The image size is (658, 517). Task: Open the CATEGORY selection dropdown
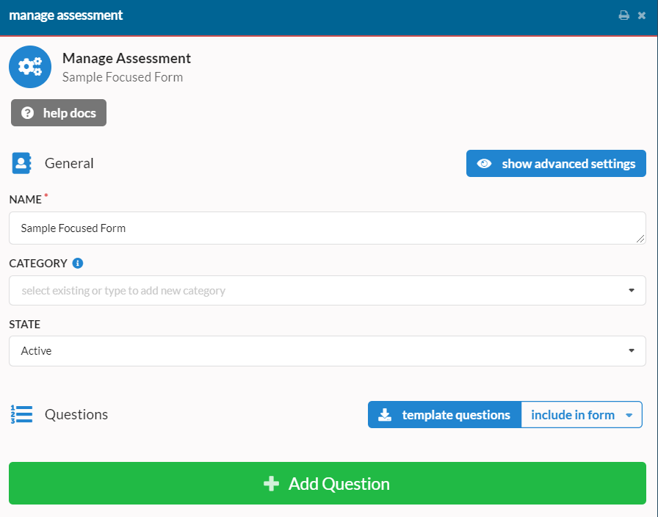point(327,290)
